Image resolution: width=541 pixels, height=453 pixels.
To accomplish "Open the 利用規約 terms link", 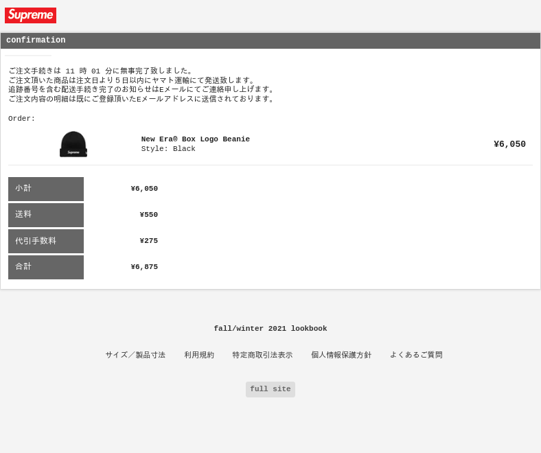I will tap(199, 355).
